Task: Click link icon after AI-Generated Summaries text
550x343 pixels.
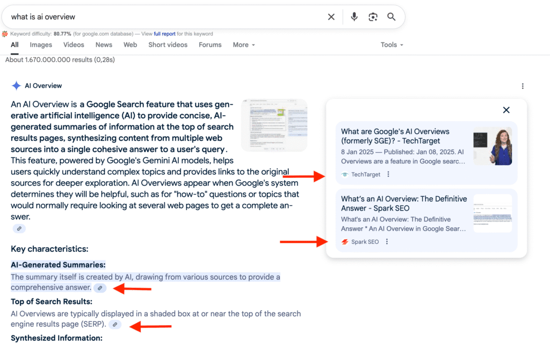Action: 100,288
